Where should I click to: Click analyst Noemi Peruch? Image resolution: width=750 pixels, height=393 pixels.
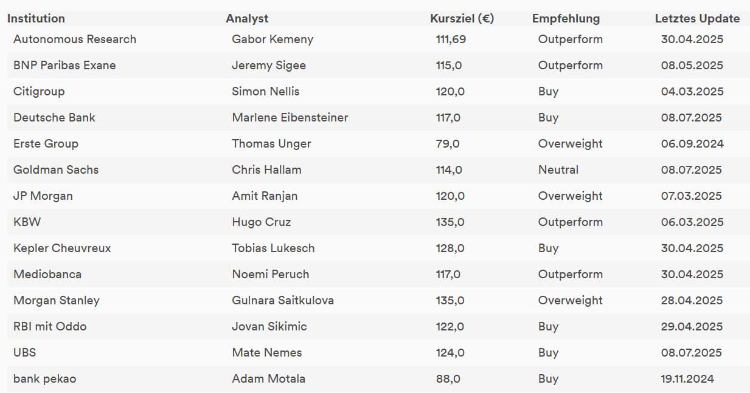coord(271,274)
